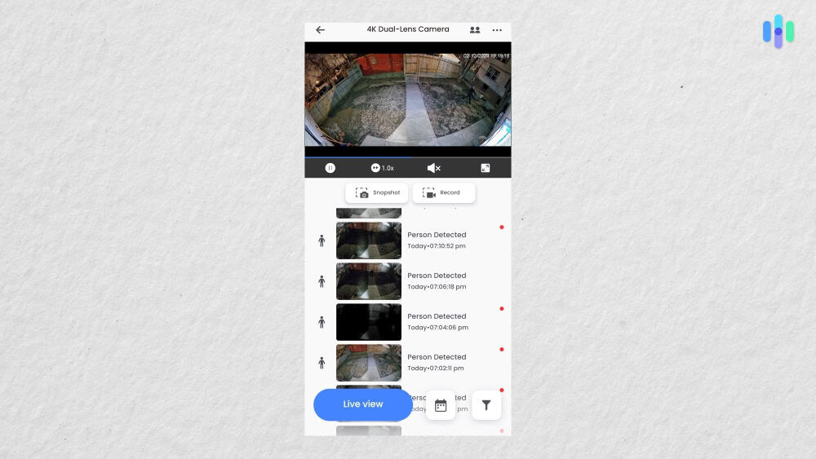Toggle the muted speaker icon
816x459 pixels.
pyautogui.click(x=433, y=168)
